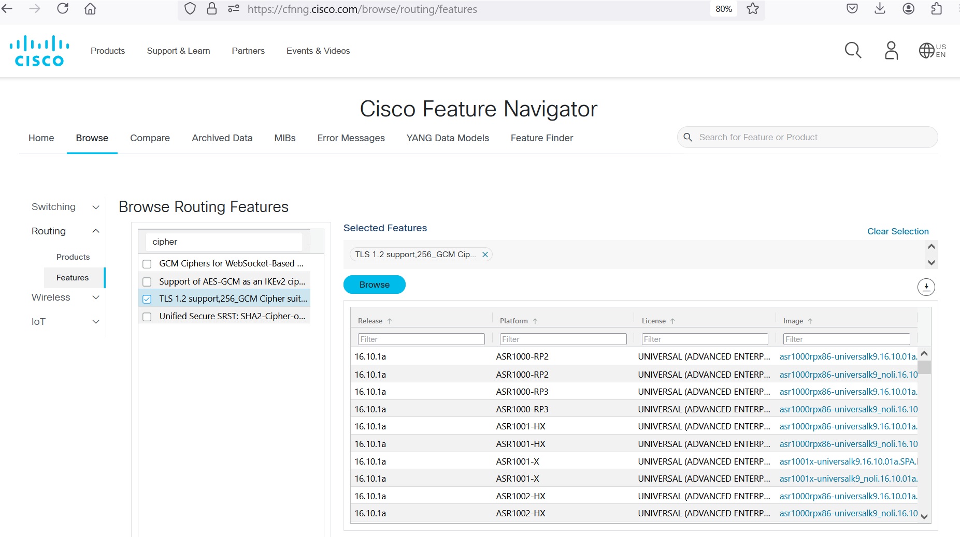Download results with the download icon
Image resolution: width=960 pixels, height=537 pixels.
[x=926, y=287]
